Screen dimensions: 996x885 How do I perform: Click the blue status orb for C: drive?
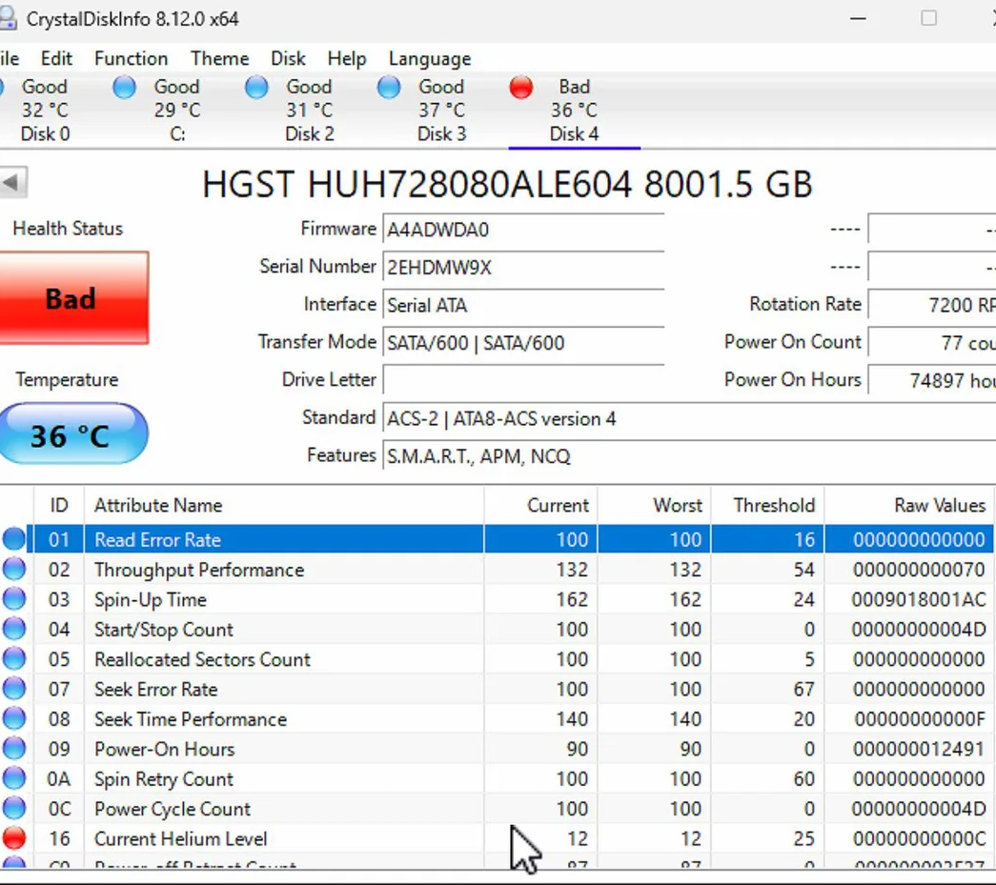[124, 87]
